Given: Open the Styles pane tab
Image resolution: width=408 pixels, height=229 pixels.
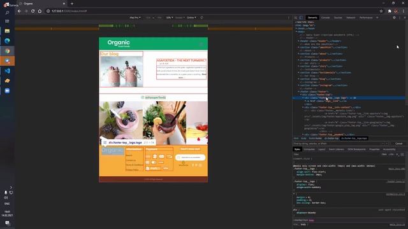Looking at the screenshot, I should click(x=297, y=149).
